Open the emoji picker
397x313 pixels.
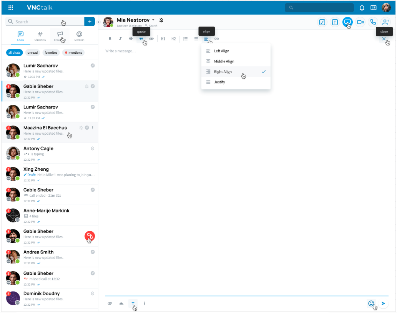point(371,303)
